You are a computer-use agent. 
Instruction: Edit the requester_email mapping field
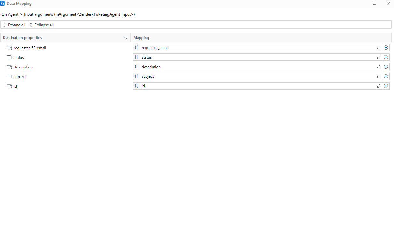tap(258, 48)
